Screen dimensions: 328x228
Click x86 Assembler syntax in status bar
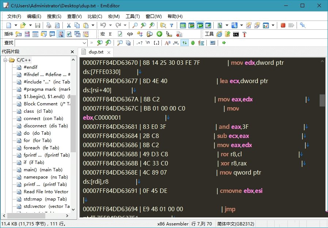coord(172,224)
